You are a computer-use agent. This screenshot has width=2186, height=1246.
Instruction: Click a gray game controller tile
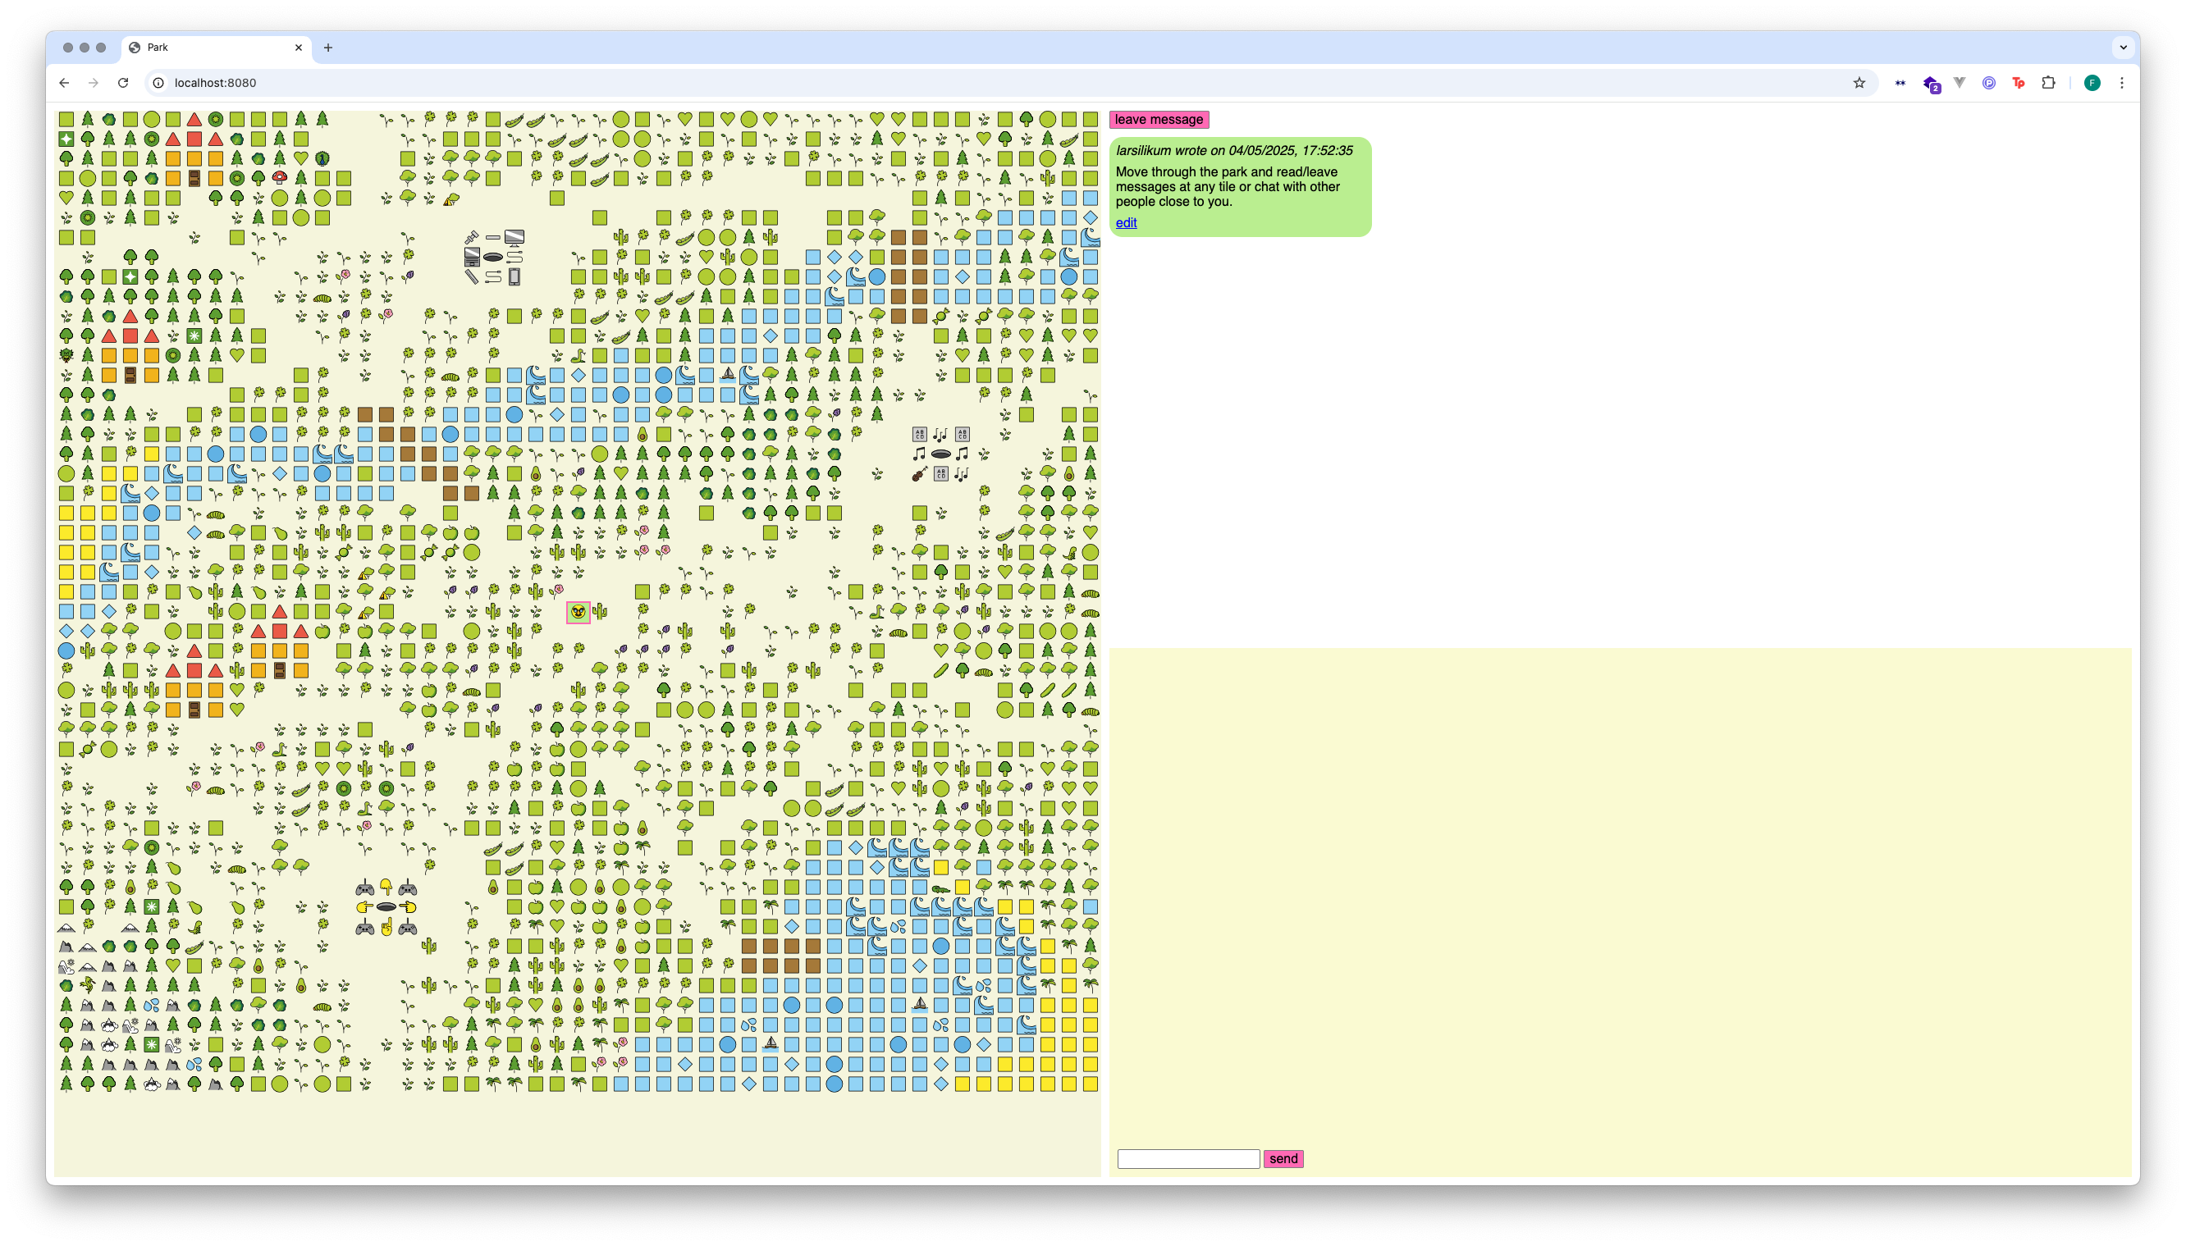(364, 889)
